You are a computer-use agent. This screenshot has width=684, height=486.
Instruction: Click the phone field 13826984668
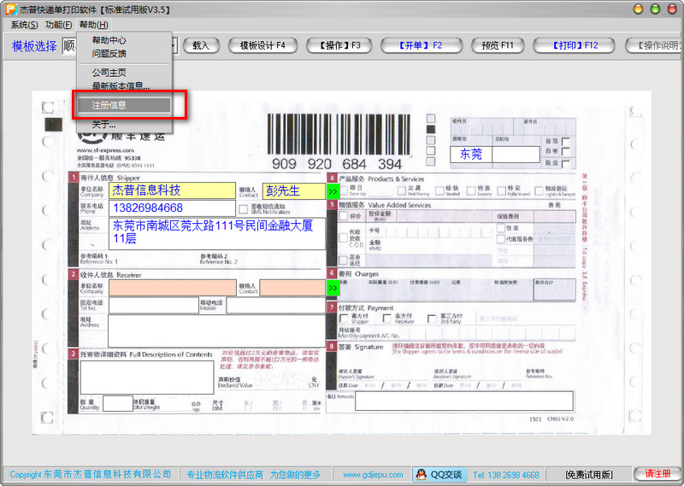click(x=173, y=208)
